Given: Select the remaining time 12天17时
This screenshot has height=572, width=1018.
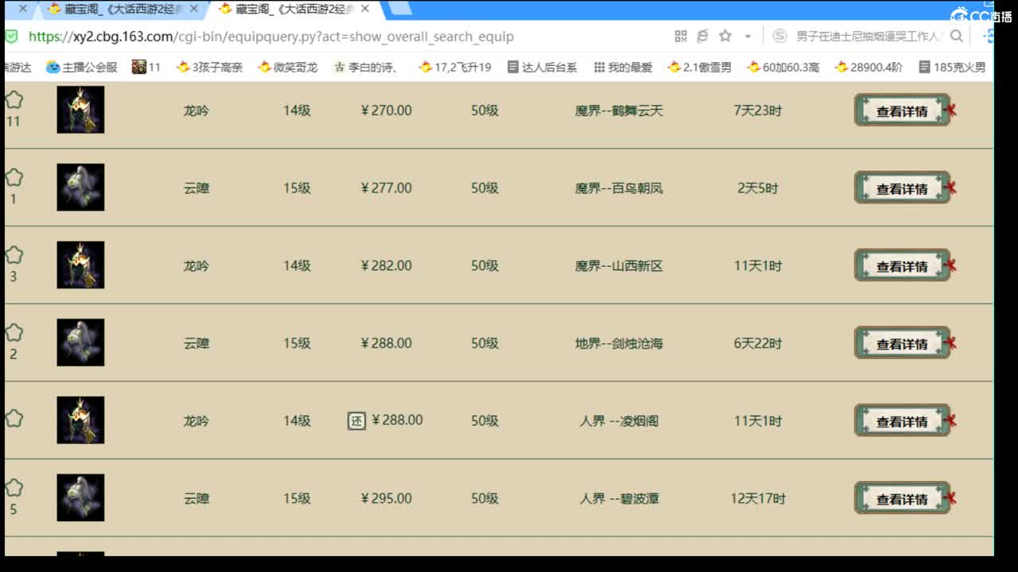Looking at the screenshot, I should 758,499.
